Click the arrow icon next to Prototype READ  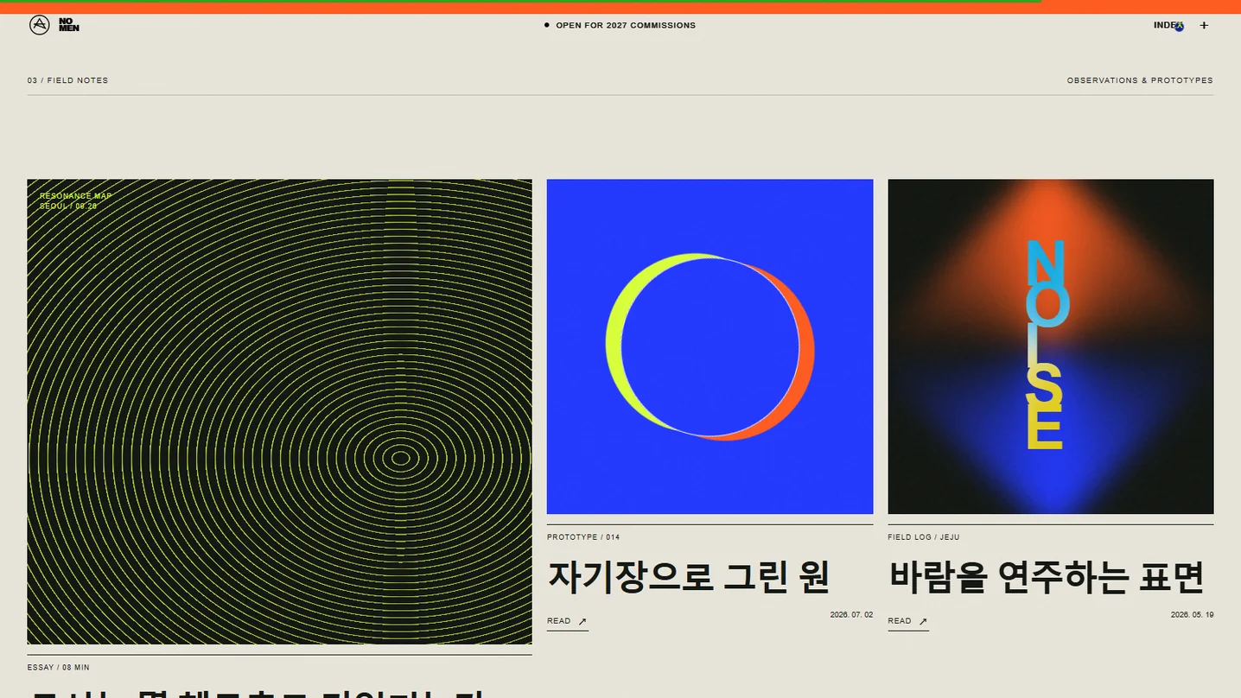pyautogui.click(x=582, y=621)
